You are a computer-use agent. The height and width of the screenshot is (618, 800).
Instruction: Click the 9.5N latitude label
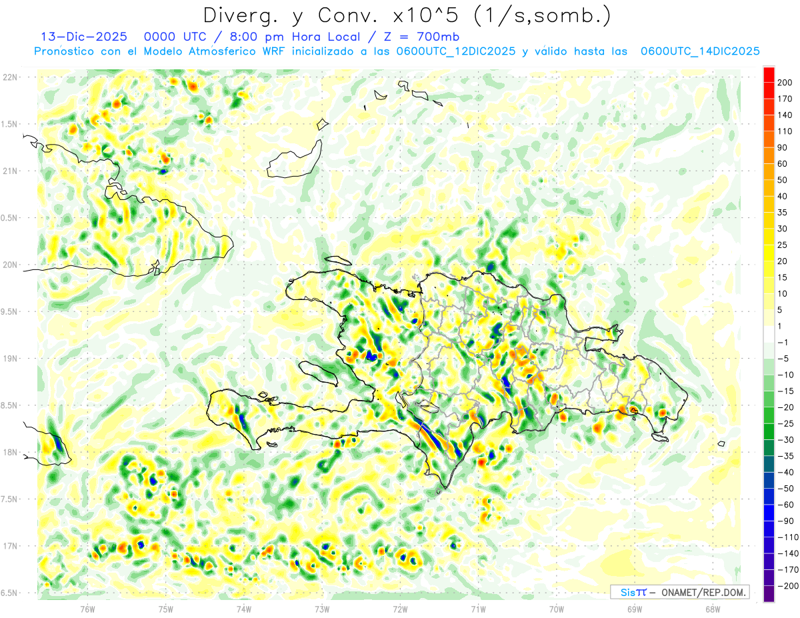[x=9, y=312]
